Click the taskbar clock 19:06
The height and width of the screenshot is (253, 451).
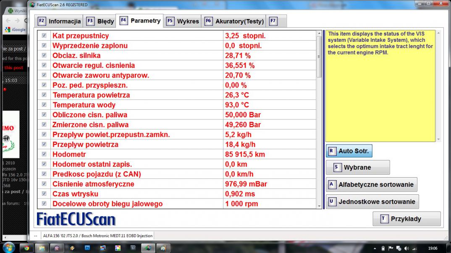[433, 248]
